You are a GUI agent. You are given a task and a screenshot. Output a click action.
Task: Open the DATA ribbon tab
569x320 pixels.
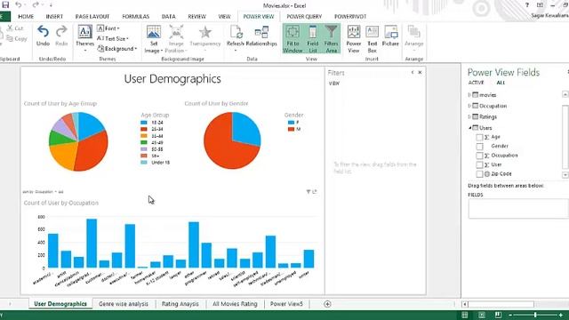(168, 17)
